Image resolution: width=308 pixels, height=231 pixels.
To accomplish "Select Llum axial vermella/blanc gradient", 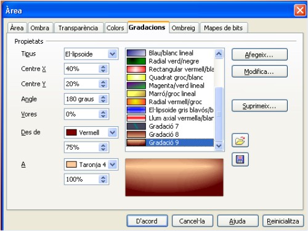I will 170,118.
